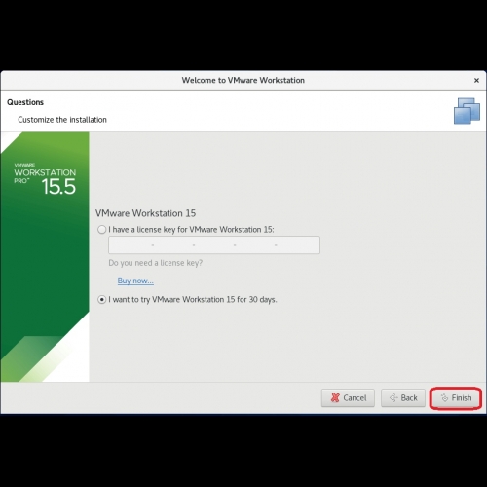487x487 pixels.
Task: Click the 'VMware Workstation 15' section heading
Action: pyautogui.click(x=145, y=213)
